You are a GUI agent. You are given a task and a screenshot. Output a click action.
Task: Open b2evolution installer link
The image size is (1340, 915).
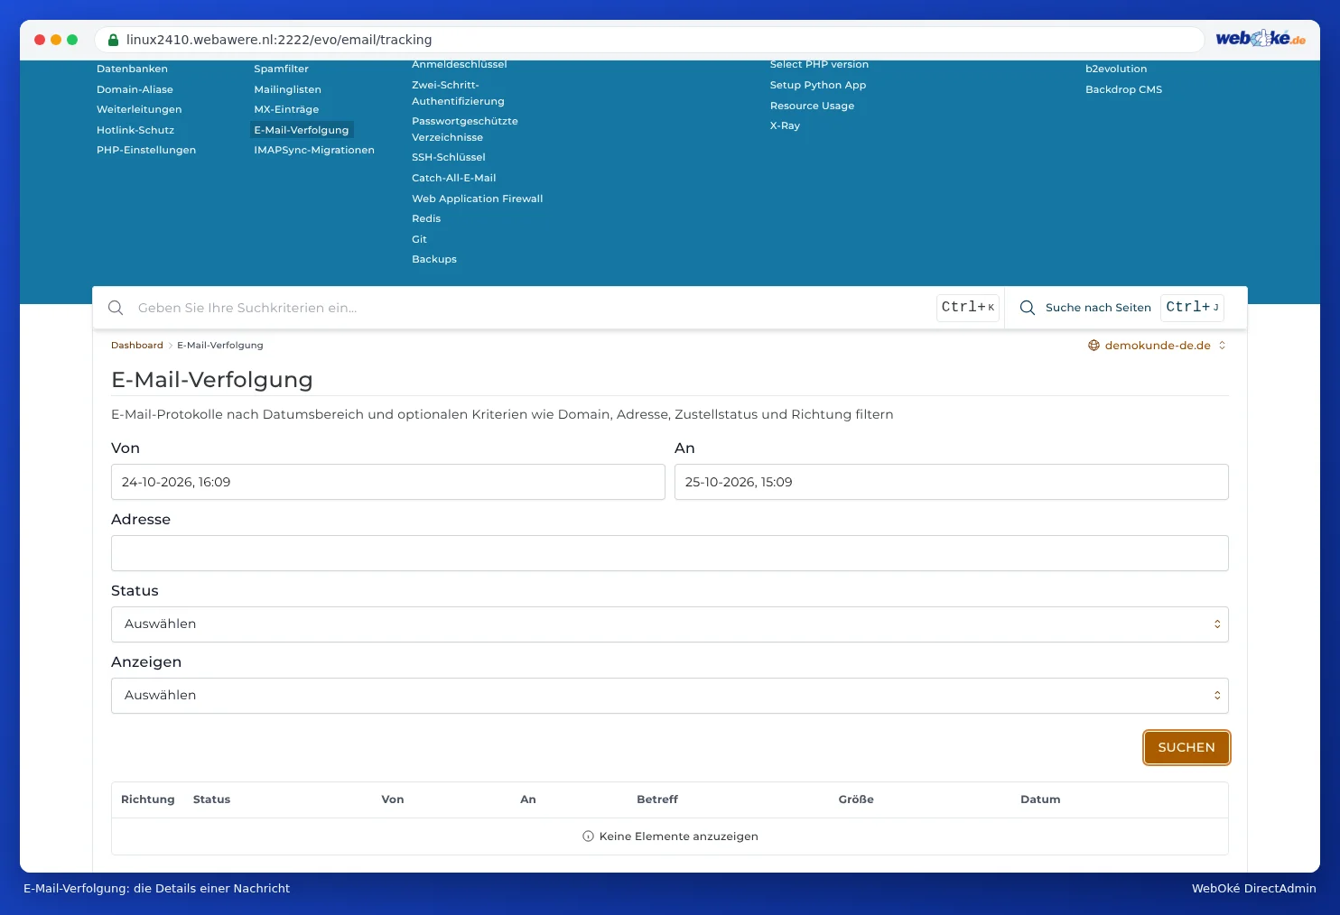coord(1116,69)
